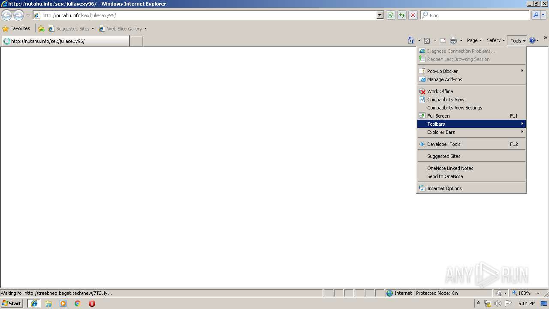Screen dimensions: 549x309
Task: Click the Bing search box
Action: click(x=475, y=15)
